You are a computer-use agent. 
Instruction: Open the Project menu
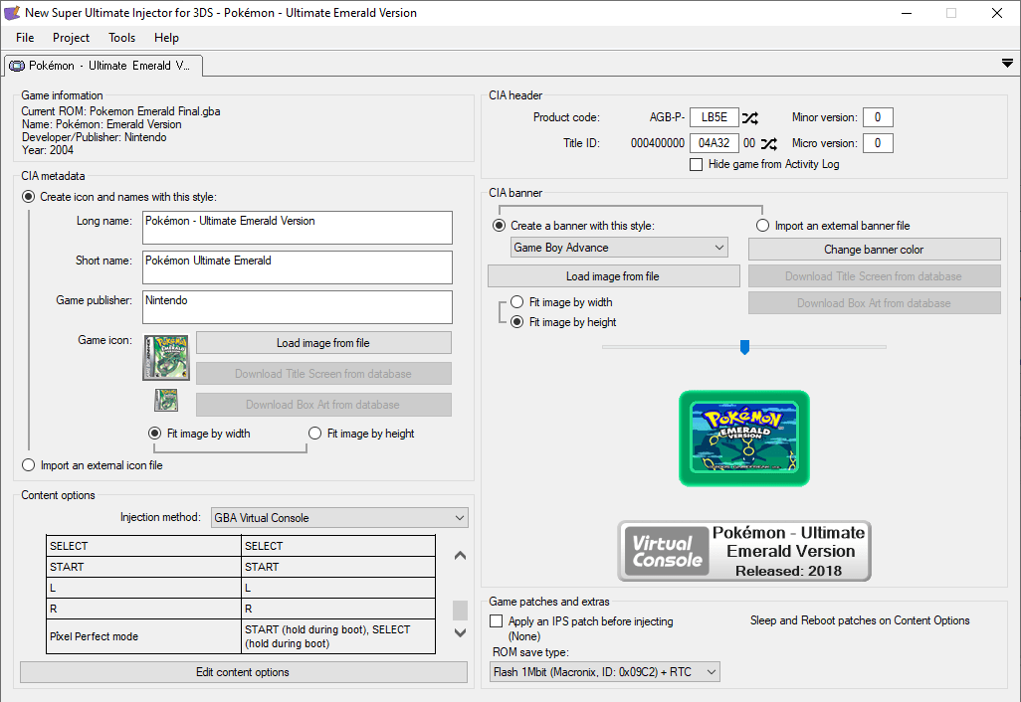pos(71,38)
